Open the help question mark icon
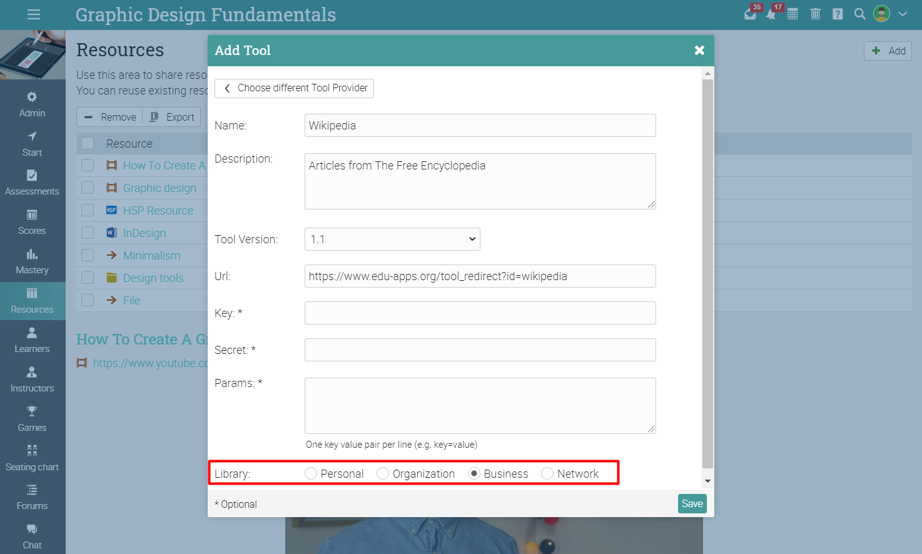Image resolution: width=922 pixels, height=554 pixels. coord(838,14)
